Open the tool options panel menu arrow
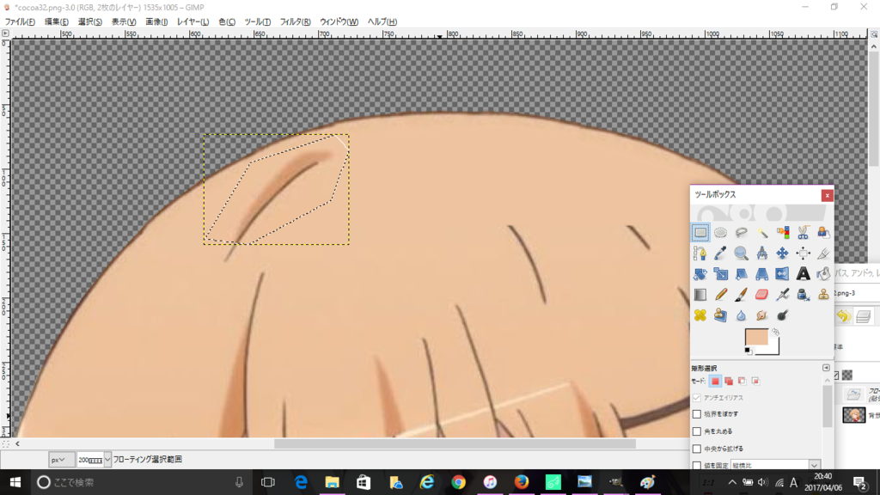The height and width of the screenshot is (495, 880). coord(826,368)
